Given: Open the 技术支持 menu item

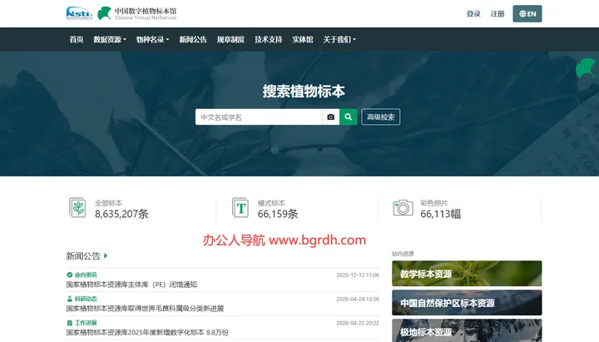Looking at the screenshot, I should pos(269,39).
